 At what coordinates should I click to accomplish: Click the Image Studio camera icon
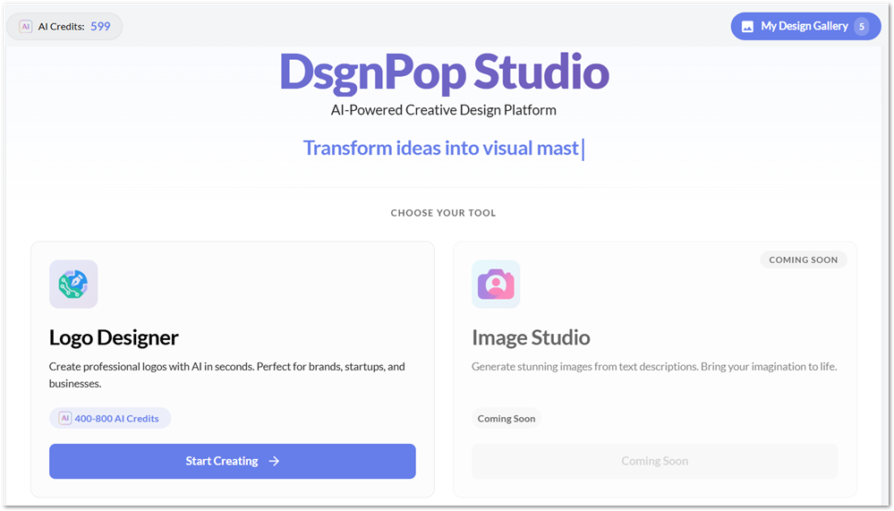pyautogui.click(x=496, y=284)
